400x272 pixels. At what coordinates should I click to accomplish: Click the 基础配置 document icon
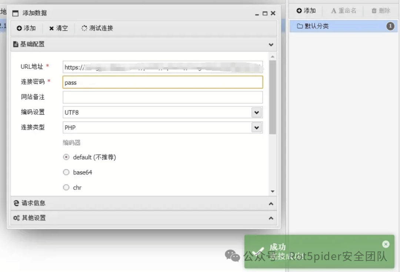pyautogui.click(x=16, y=44)
